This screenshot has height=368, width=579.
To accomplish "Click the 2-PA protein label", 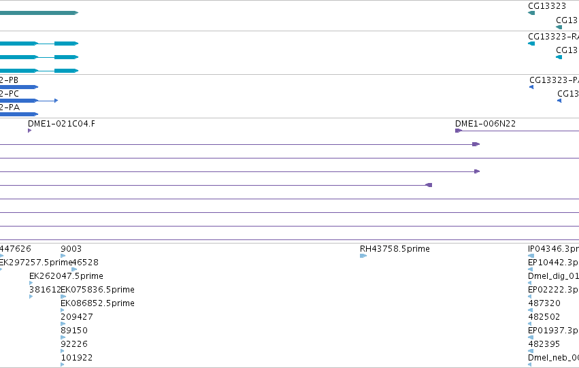I will tap(10, 107).
